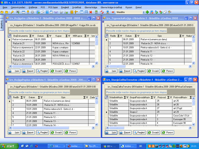Open the calculator icon in toolbar
The image size is (199, 149).
pos(96,12)
